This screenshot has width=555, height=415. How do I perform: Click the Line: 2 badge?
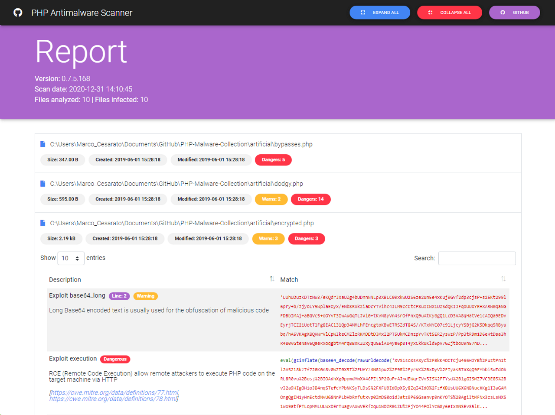[119, 296]
